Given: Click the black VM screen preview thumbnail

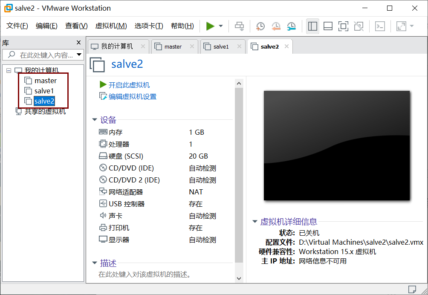Looking at the screenshot, I should [336, 145].
